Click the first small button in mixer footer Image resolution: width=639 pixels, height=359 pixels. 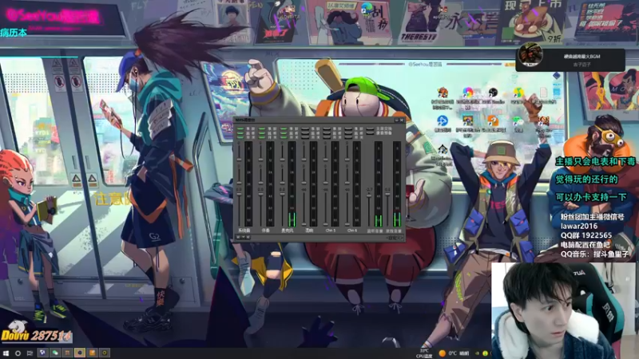[x=238, y=237]
